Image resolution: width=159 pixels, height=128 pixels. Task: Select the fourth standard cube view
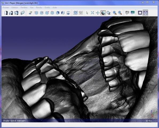click(52, 13)
